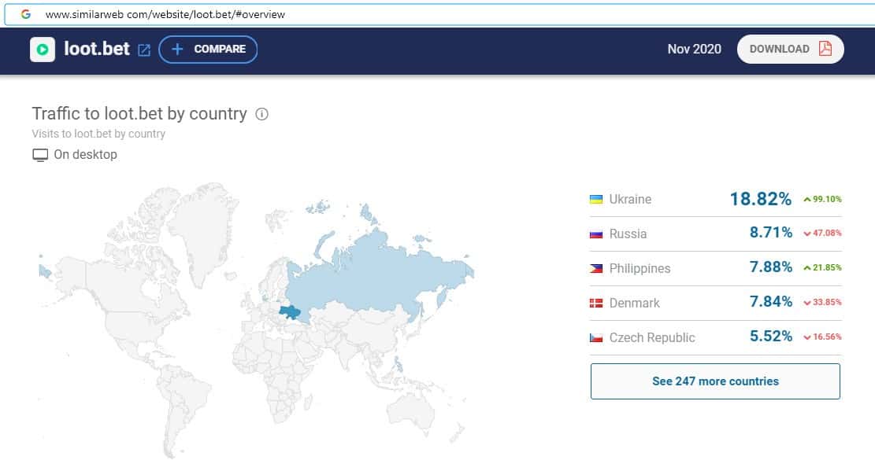
Task: Click Visits to loot.bet by country subtitle
Action: click(98, 134)
